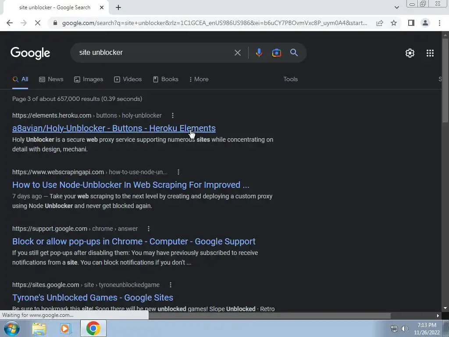Click the horizontal scrollbar thumb
The width and height of the screenshot is (449, 337).
click(x=270, y=316)
